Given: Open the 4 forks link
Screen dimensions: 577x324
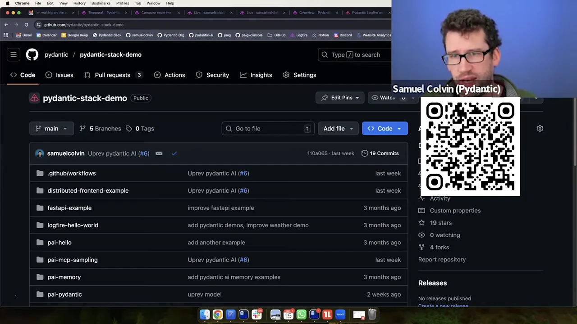Looking at the screenshot, I should click(x=434, y=247).
